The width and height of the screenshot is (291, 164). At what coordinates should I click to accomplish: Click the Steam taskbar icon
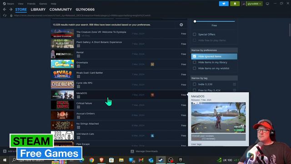(161, 160)
